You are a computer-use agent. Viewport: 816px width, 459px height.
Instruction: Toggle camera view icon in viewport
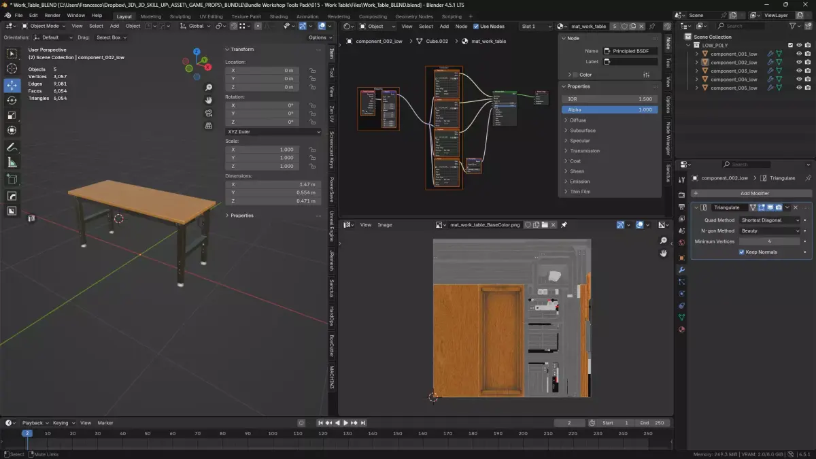pos(209,113)
